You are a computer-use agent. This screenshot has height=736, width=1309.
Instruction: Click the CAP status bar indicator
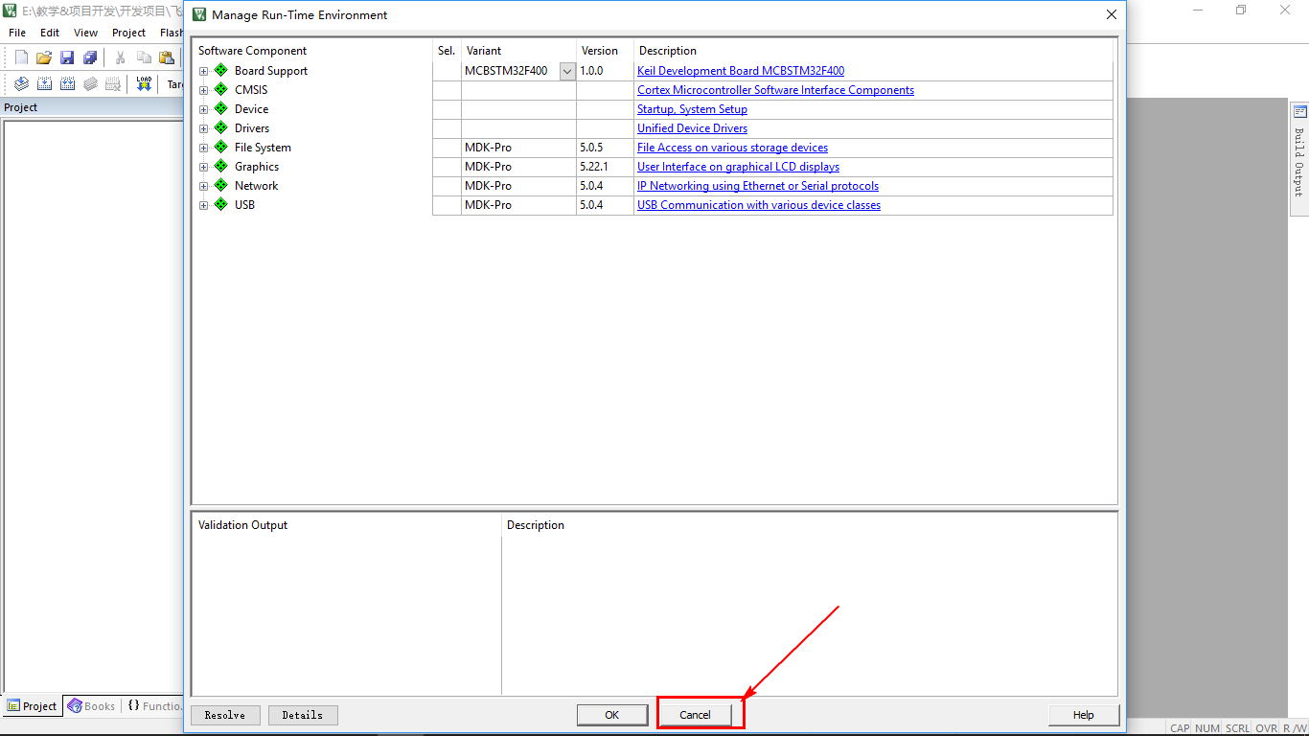pos(1180,728)
